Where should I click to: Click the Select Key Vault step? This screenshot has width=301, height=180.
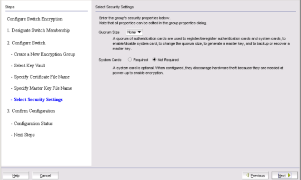[28, 65]
